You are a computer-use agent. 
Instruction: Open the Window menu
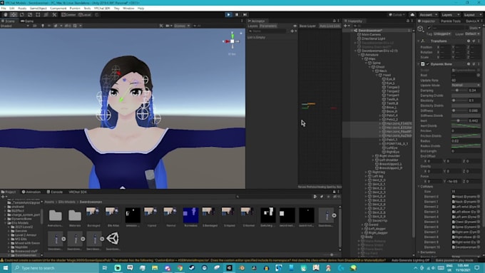[x=128, y=9]
